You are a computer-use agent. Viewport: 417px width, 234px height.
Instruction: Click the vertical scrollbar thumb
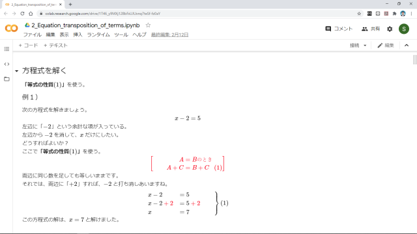tap(414, 60)
